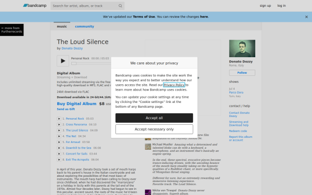312x195 pixels.
Task: Open the Parco Dora show link
Action: click(236, 93)
